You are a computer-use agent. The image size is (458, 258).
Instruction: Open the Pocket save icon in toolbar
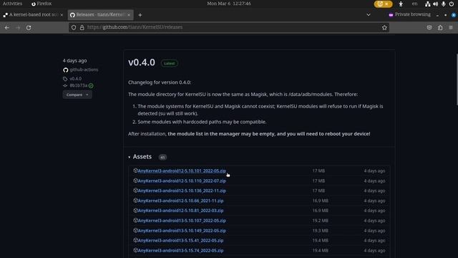(429, 27)
